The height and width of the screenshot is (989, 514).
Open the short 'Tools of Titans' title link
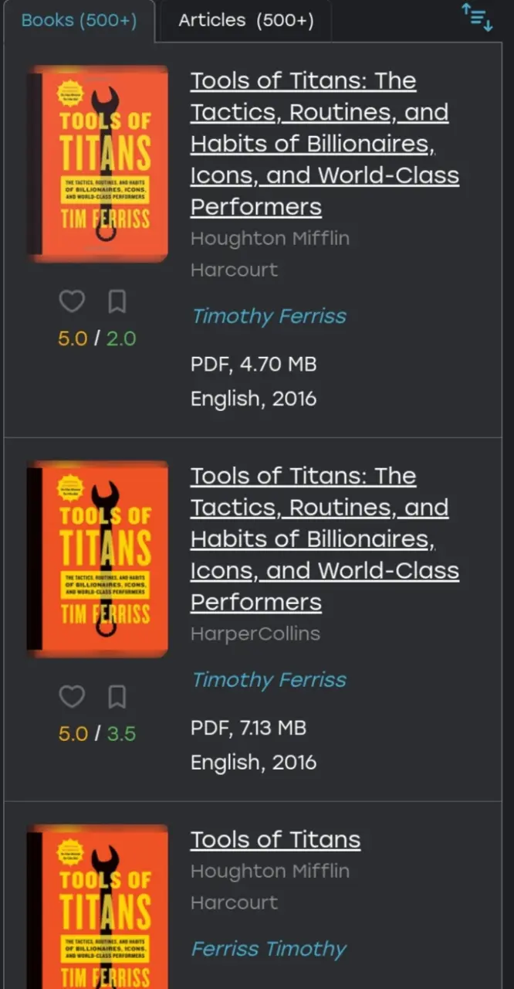[276, 839]
